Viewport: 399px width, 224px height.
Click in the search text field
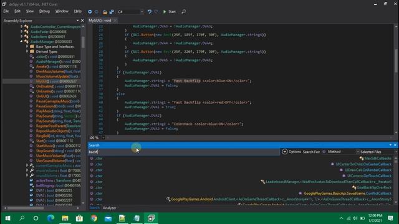tap(183, 152)
